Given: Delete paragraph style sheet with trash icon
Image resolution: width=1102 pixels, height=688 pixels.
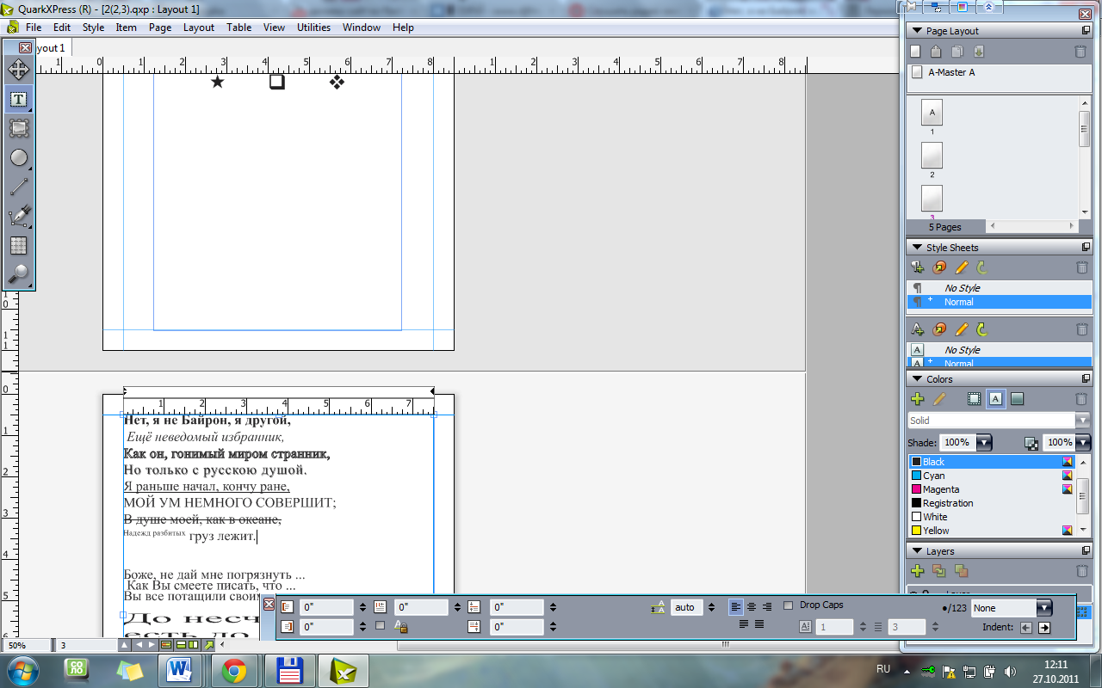Looking at the screenshot, I should (x=1081, y=267).
